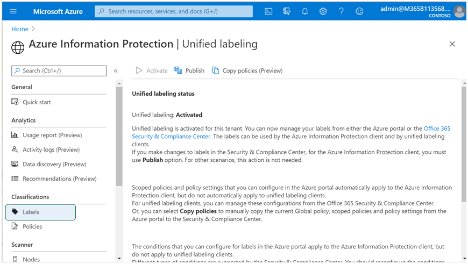Click the Copy policies icon
468x264 pixels.
(x=215, y=70)
